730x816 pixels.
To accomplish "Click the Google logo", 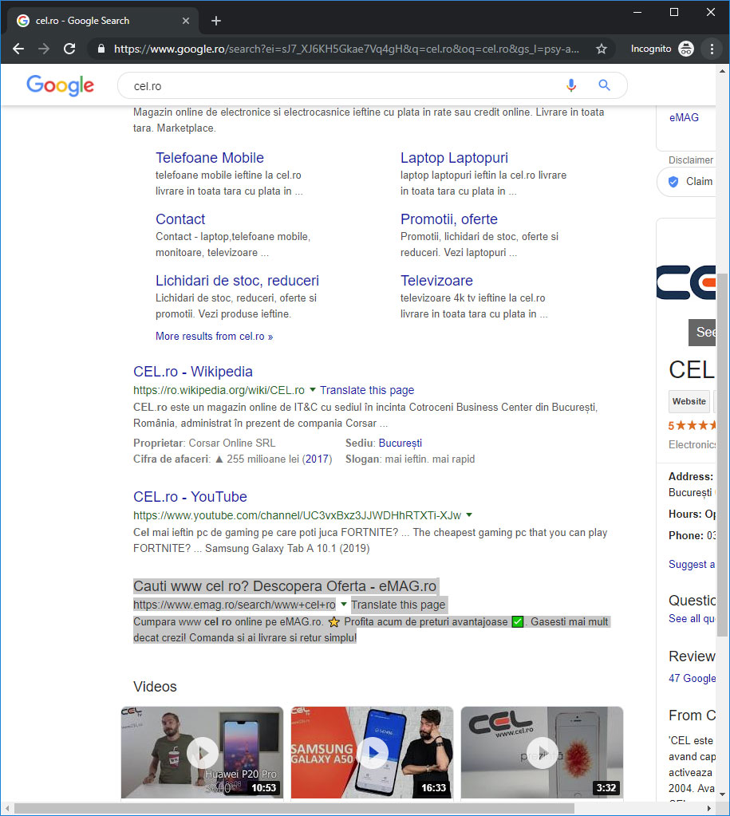I will (x=60, y=85).
